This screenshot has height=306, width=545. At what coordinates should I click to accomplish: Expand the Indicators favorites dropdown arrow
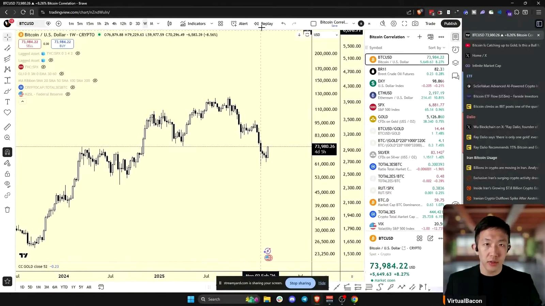coord(212,23)
